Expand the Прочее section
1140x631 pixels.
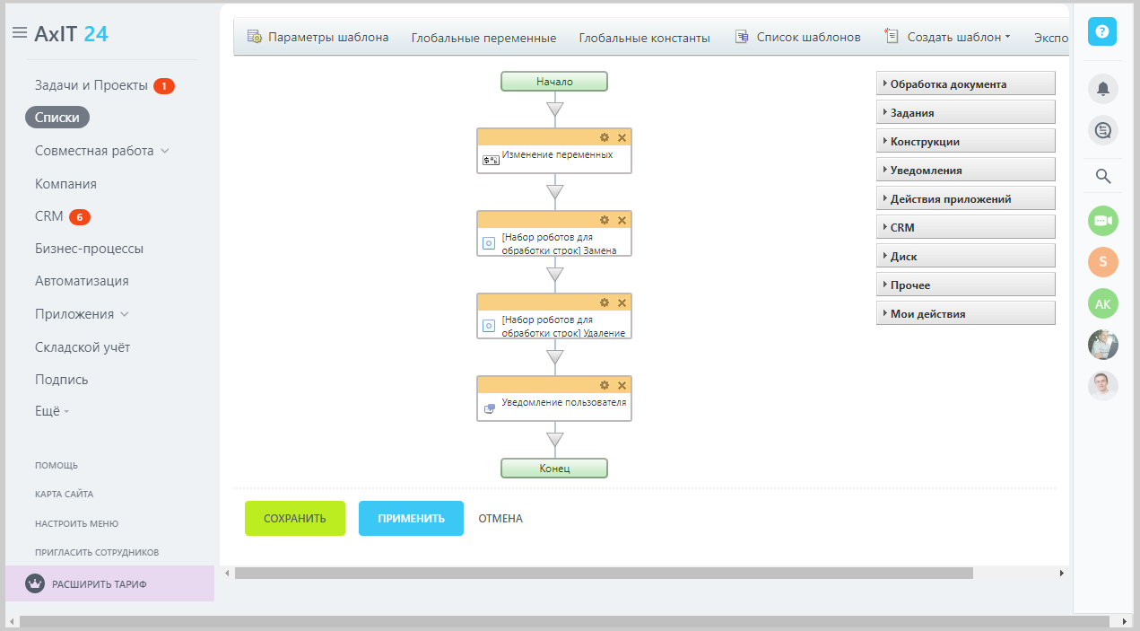tap(965, 285)
